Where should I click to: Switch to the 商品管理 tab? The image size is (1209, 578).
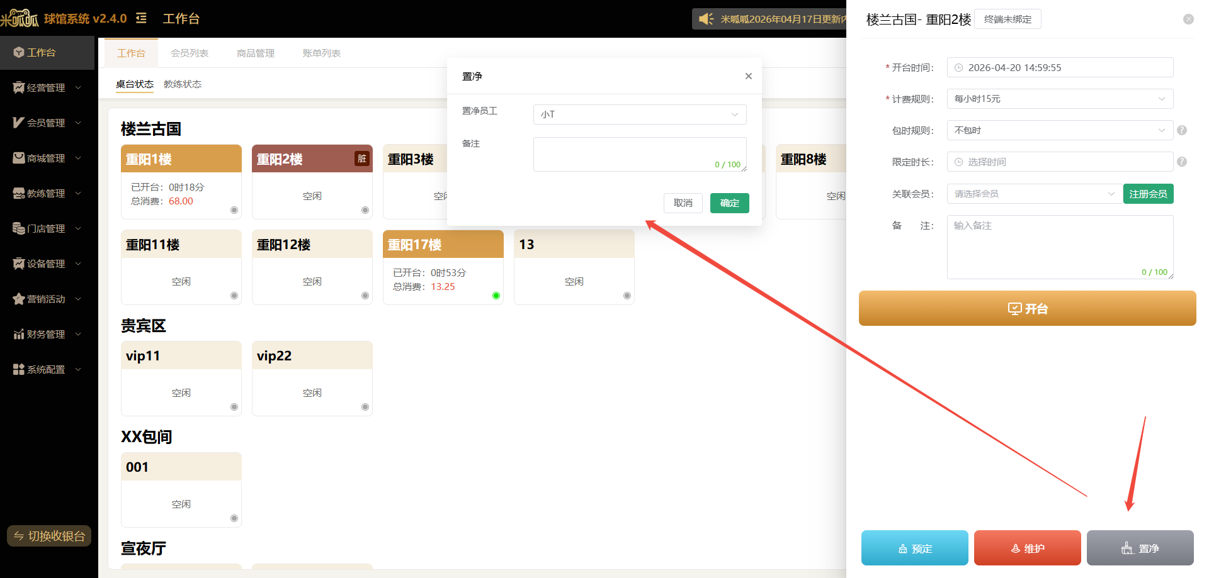(x=256, y=53)
